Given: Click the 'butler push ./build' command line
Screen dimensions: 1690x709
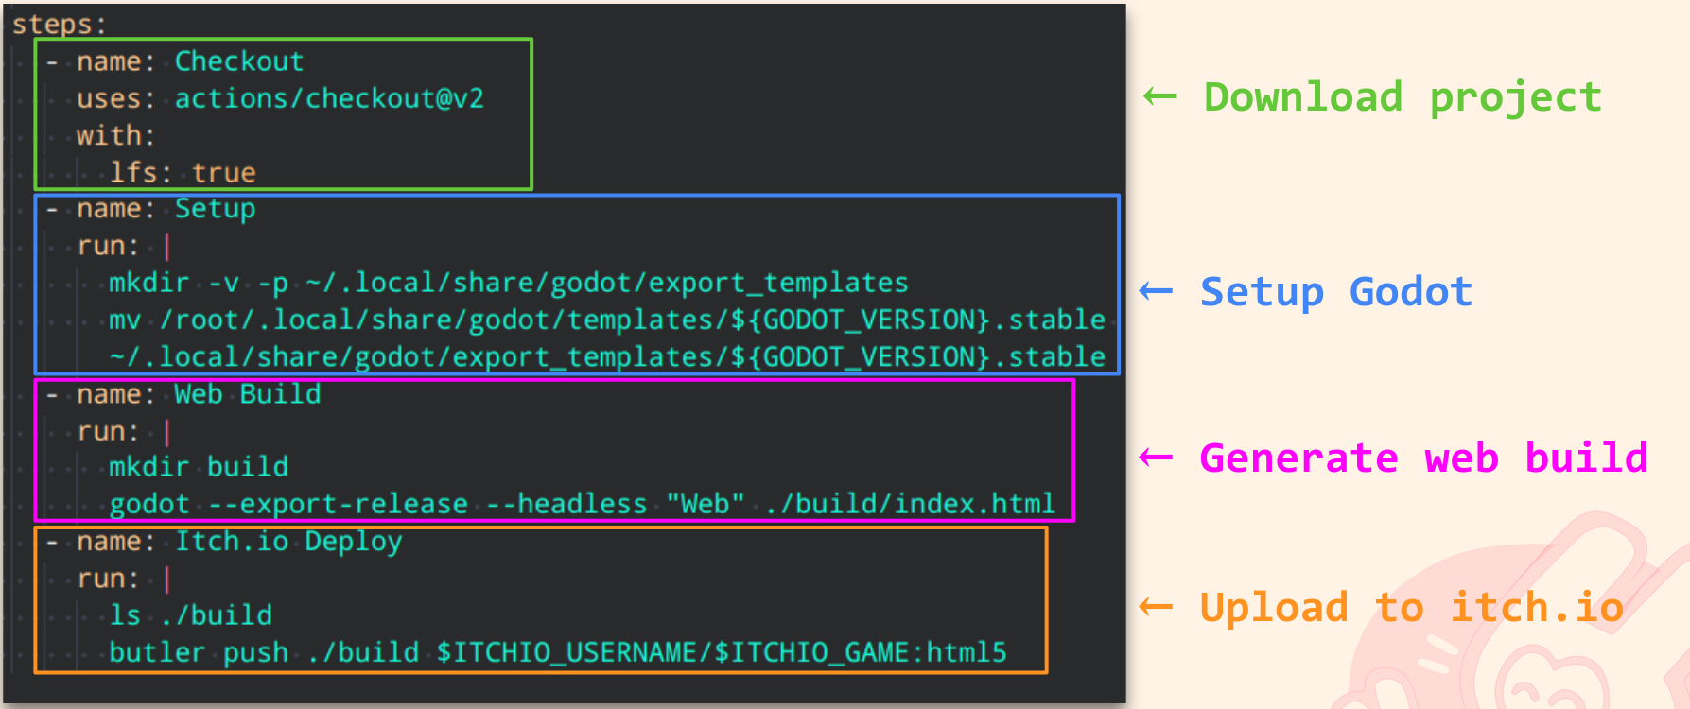Looking at the screenshot, I should (558, 652).
